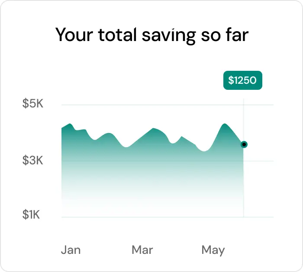Click the highest chart peak near May
303x272 pixels.
[x=224, y=124]
